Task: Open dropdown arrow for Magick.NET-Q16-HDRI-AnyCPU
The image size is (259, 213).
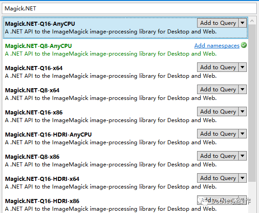Action: pos(242,134)
